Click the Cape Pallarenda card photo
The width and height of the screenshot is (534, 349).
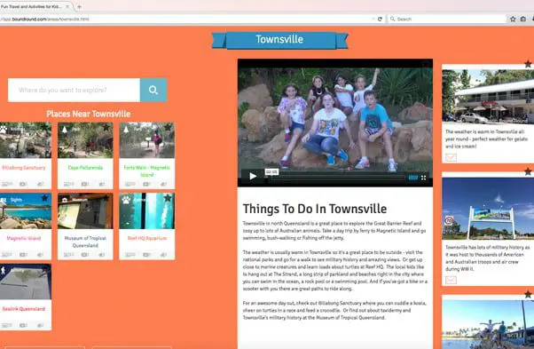85,140
